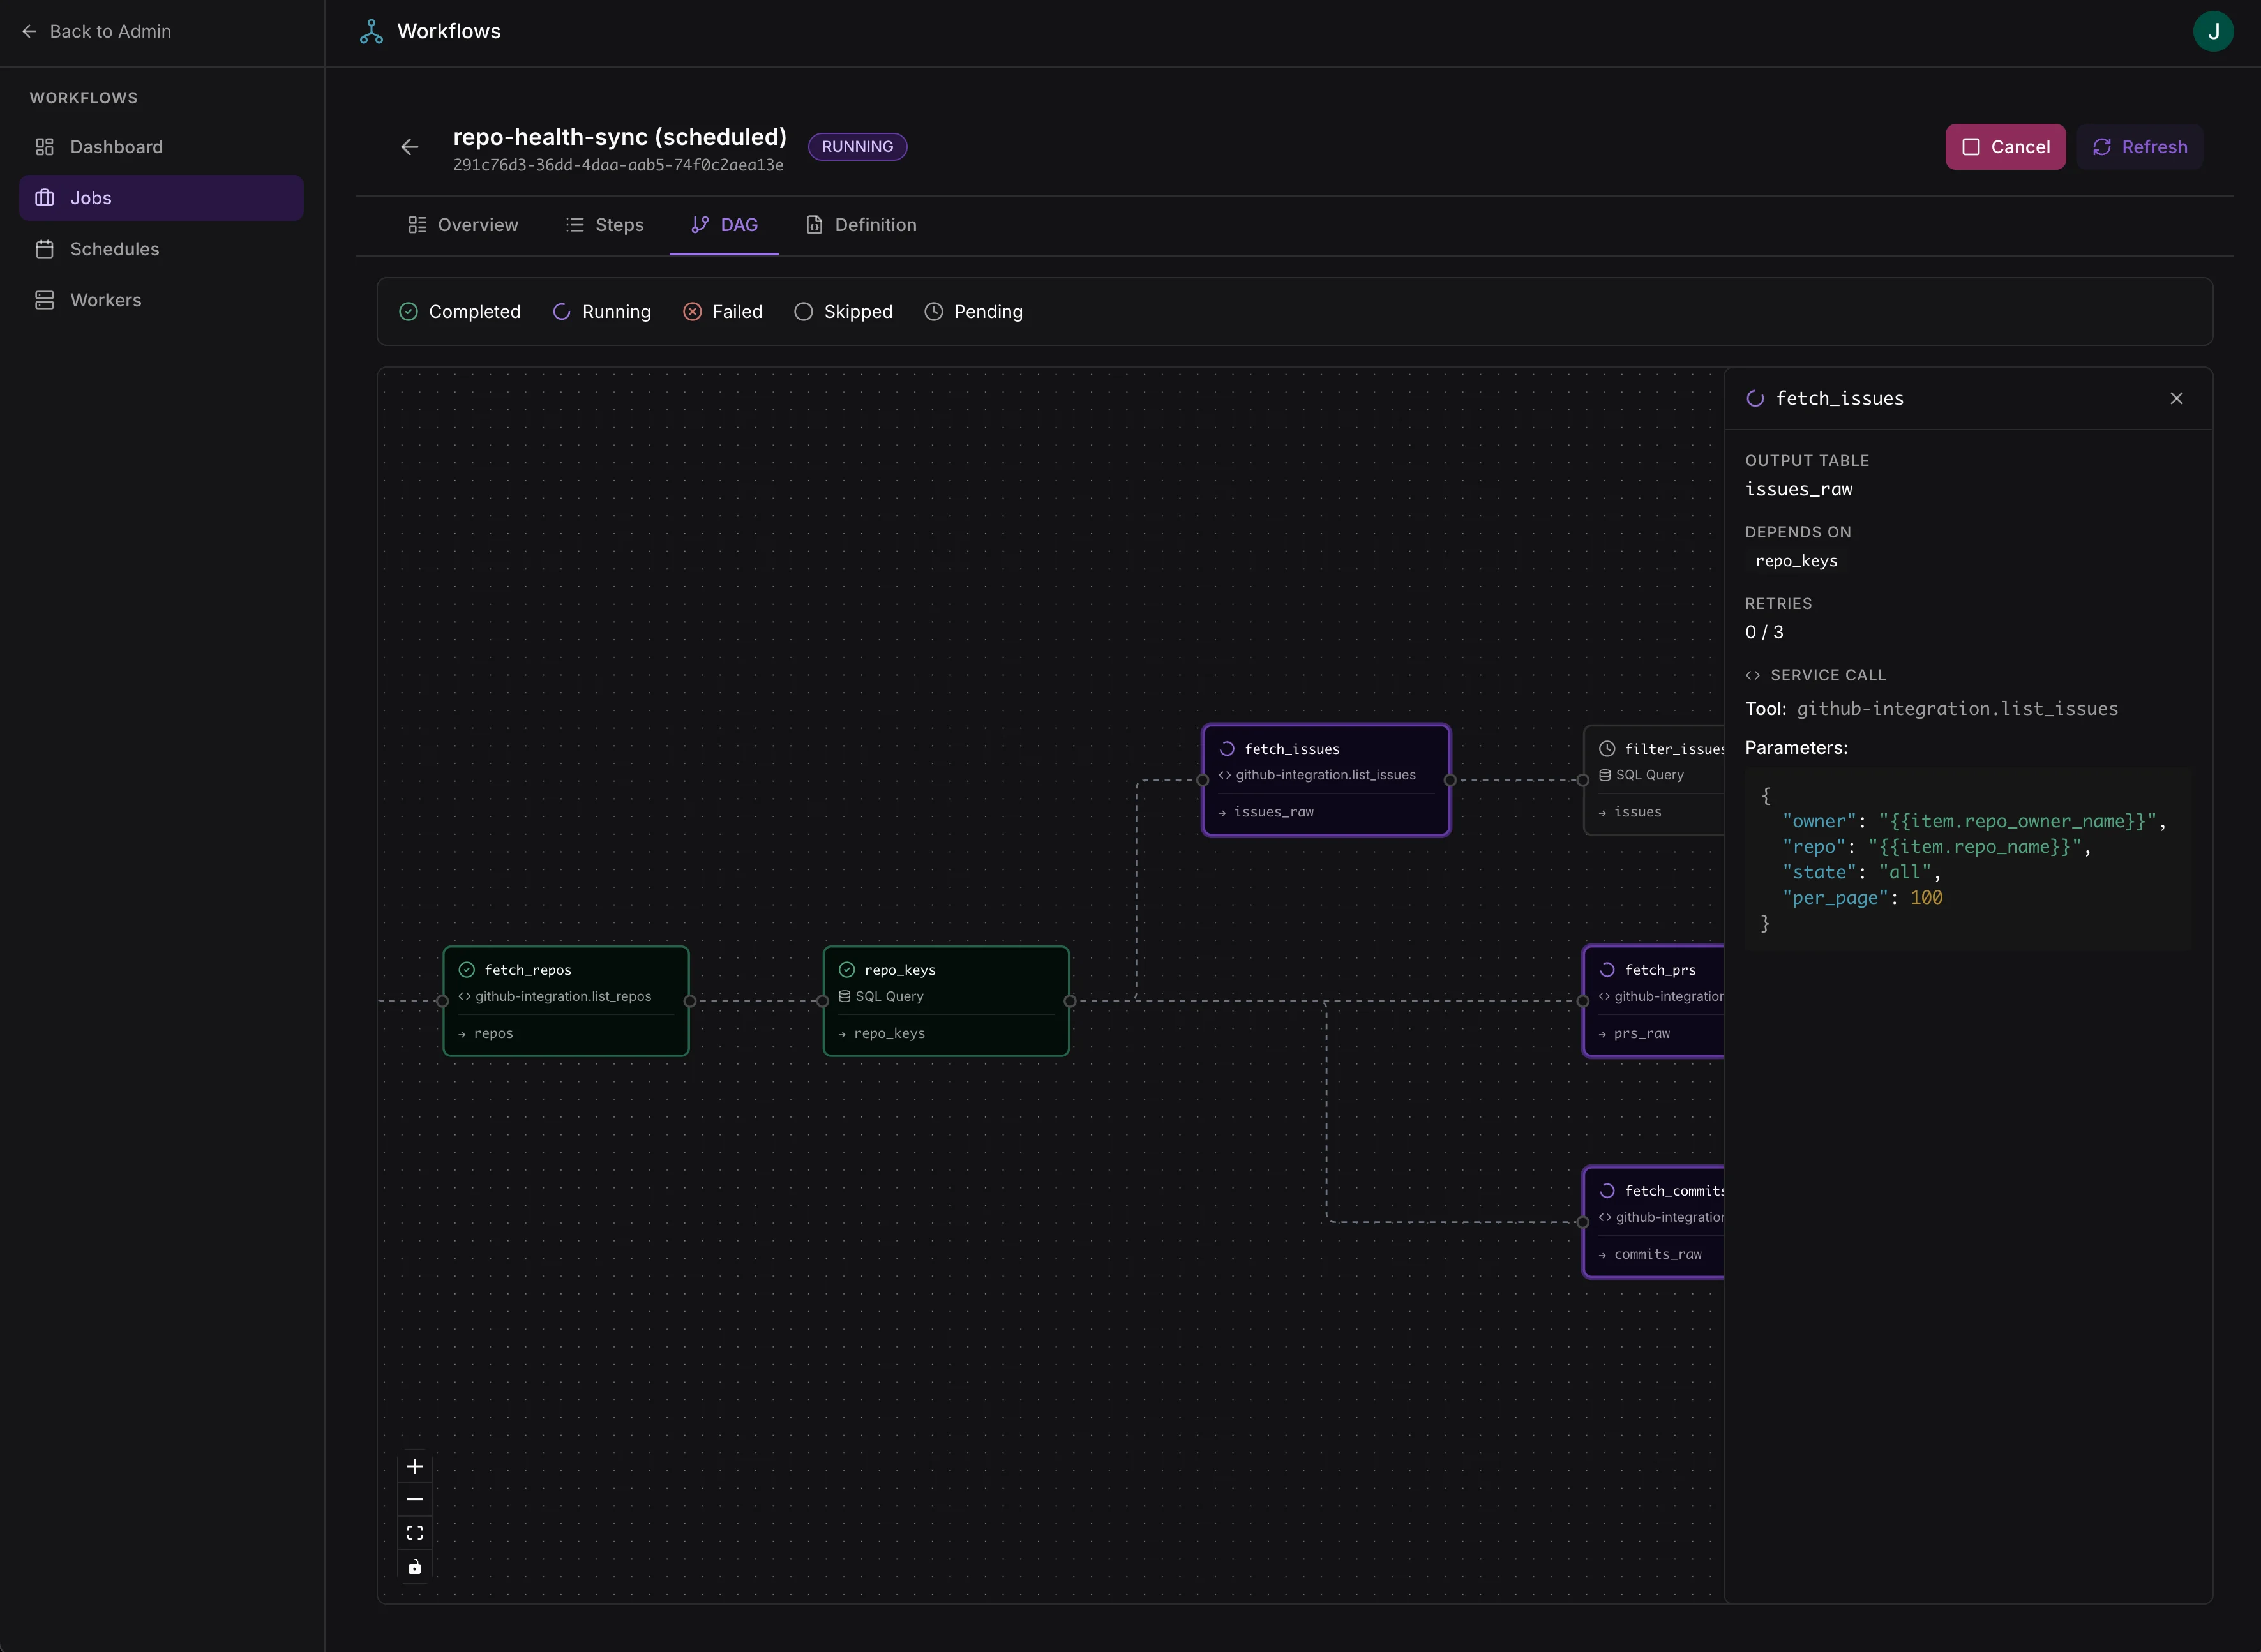Click running spinner icon on fetch_commits

[1607, 1191]
